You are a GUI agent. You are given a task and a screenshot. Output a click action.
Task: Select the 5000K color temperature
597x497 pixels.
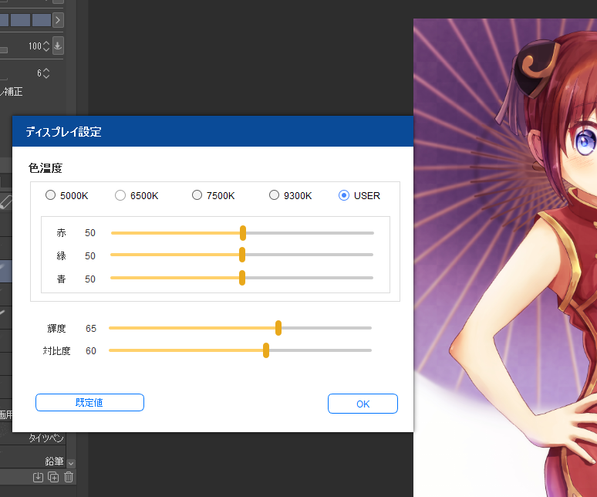tap(51, 195)
